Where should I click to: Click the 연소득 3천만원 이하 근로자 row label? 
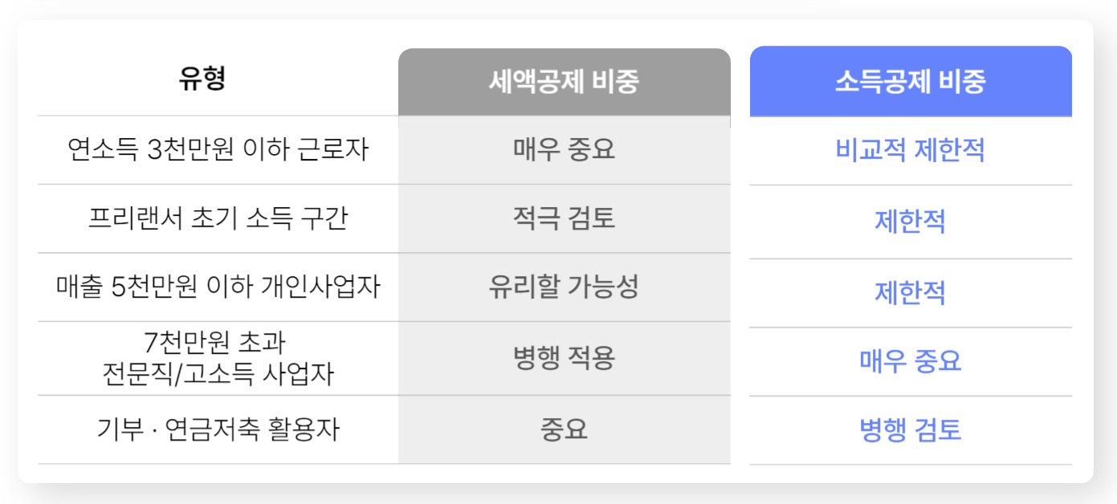(x=218, y=149)
